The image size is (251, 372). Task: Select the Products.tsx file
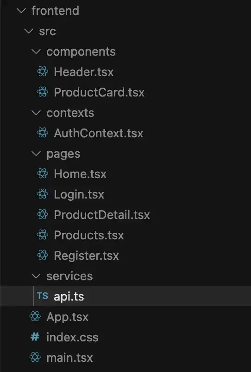coord(89,235)
